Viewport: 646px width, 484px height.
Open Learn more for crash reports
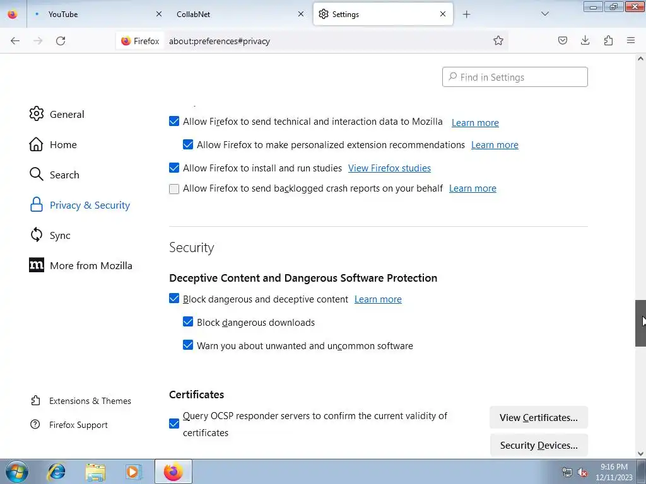coord(473,188)
